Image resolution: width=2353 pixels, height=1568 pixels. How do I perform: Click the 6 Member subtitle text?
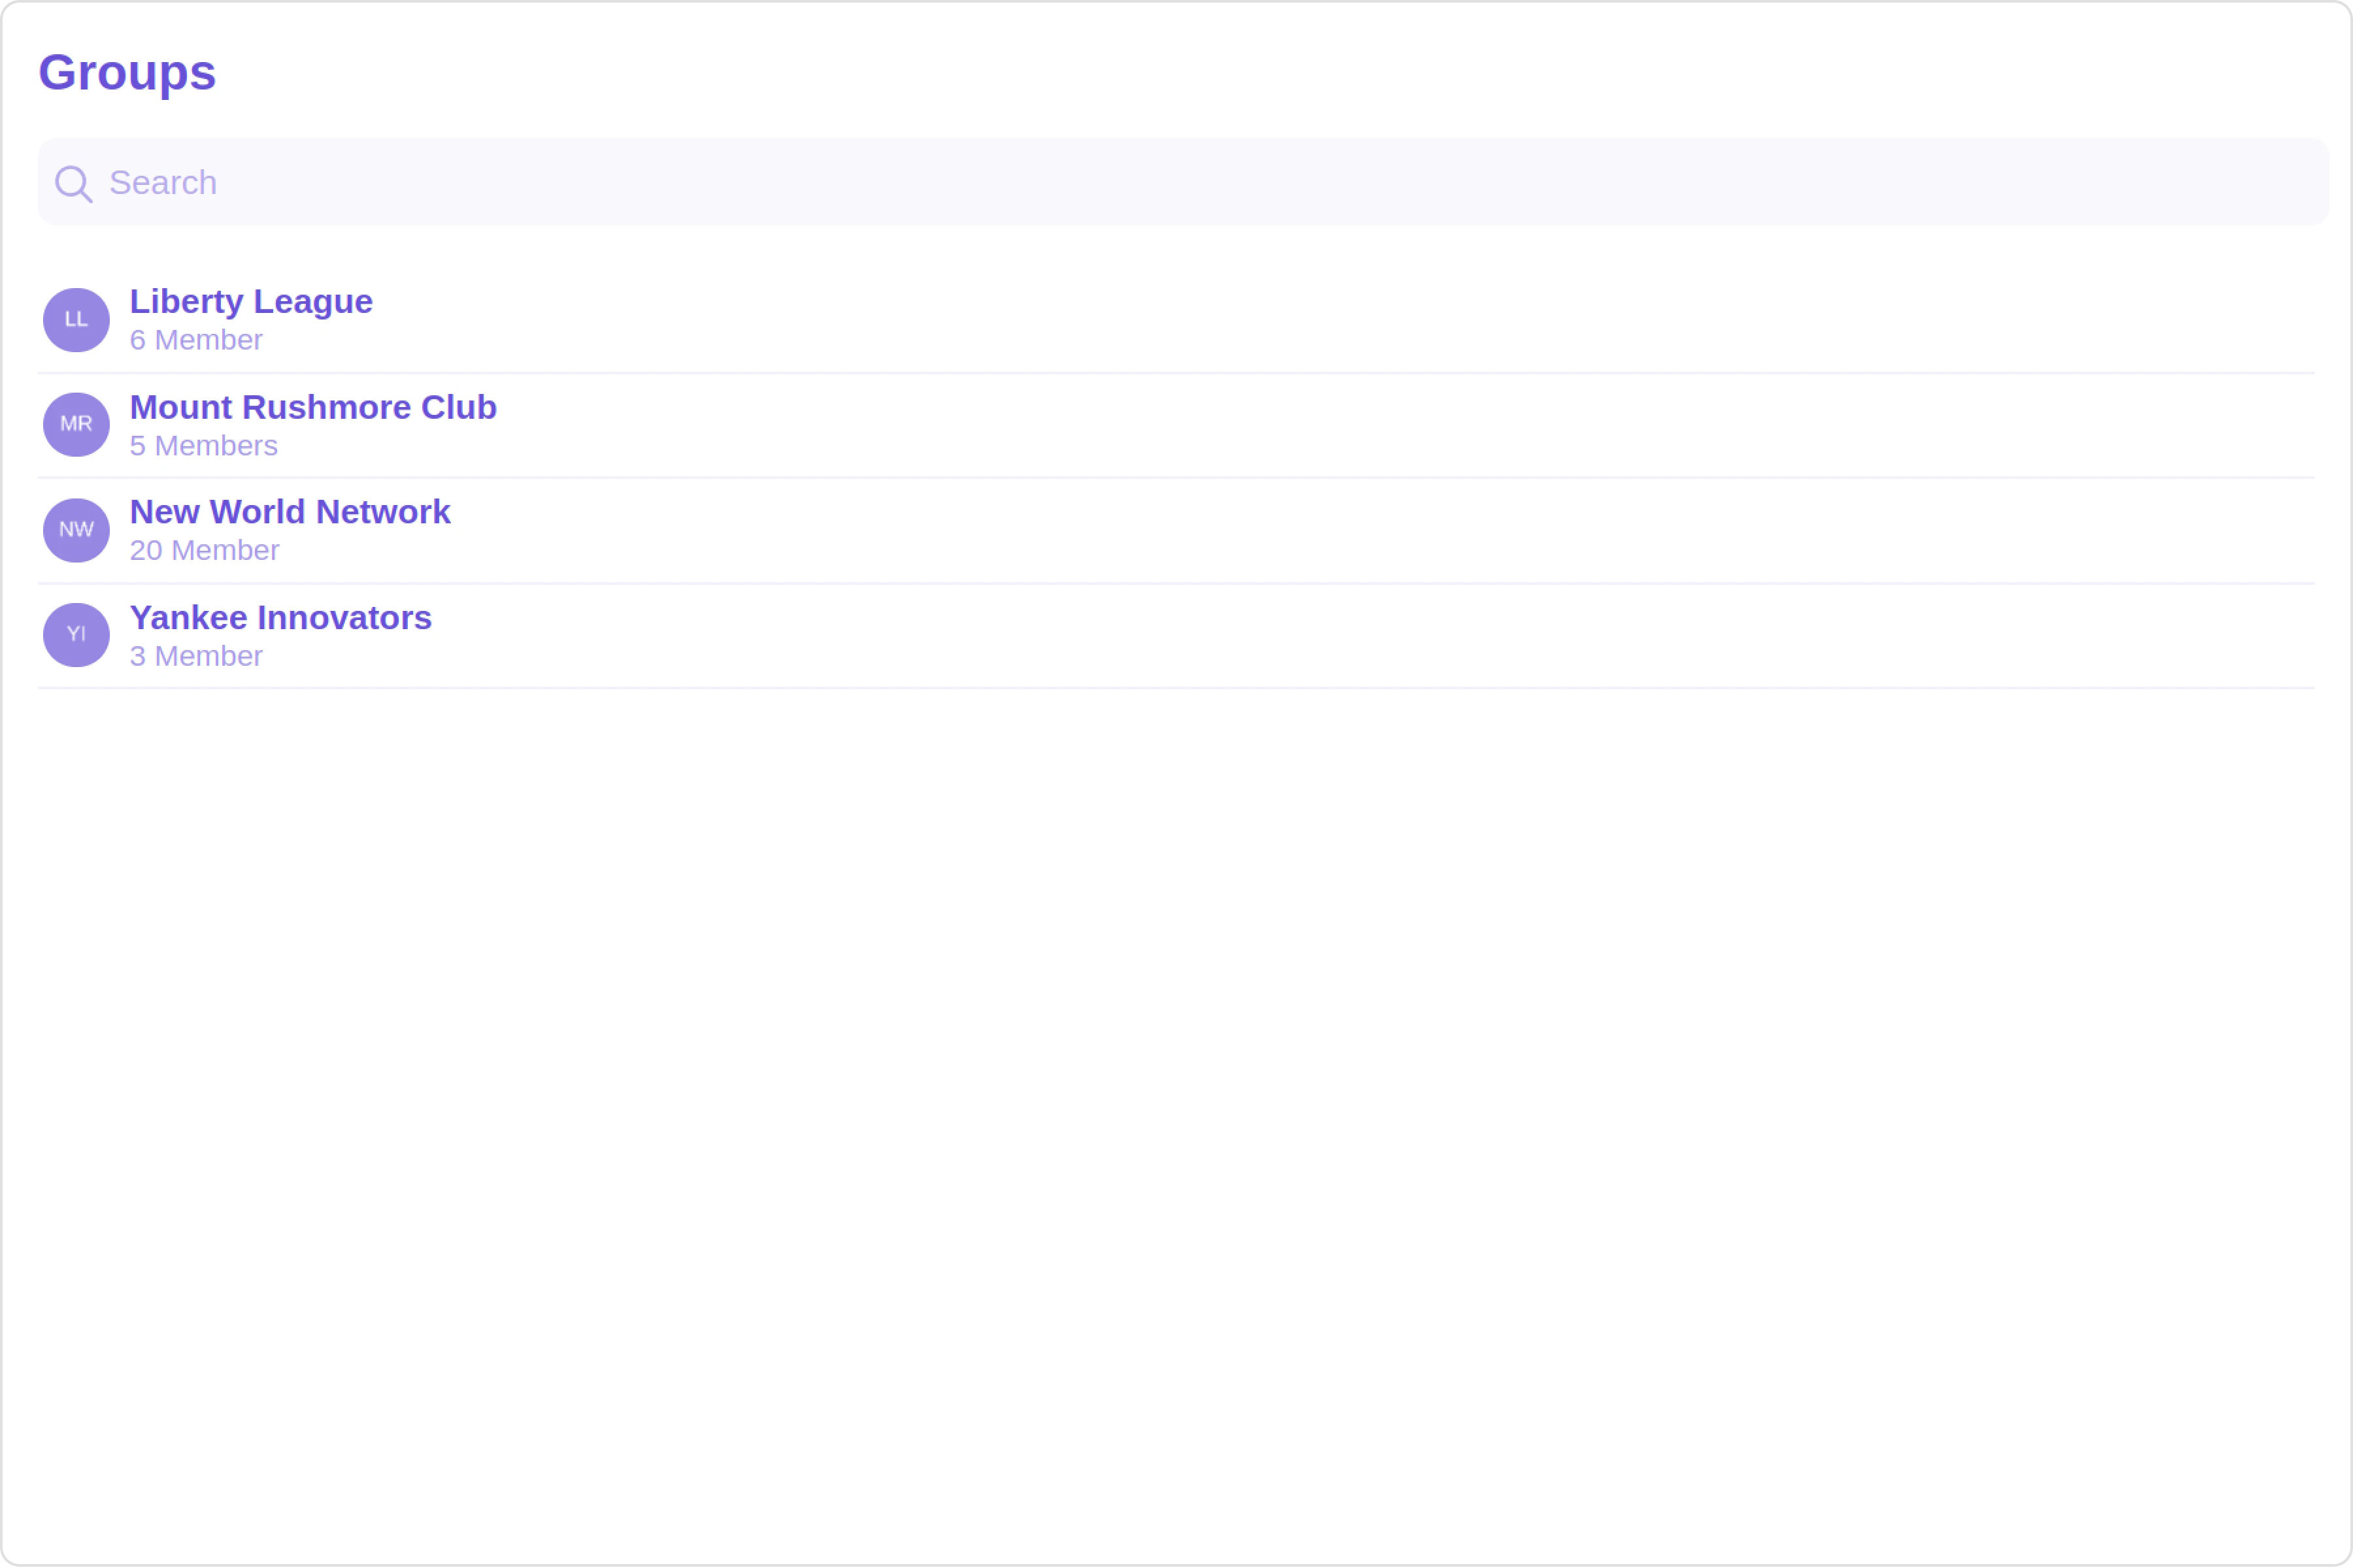pos(196,341)
